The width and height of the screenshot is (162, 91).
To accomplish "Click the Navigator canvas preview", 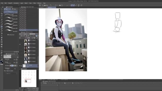I will (29, 78).
